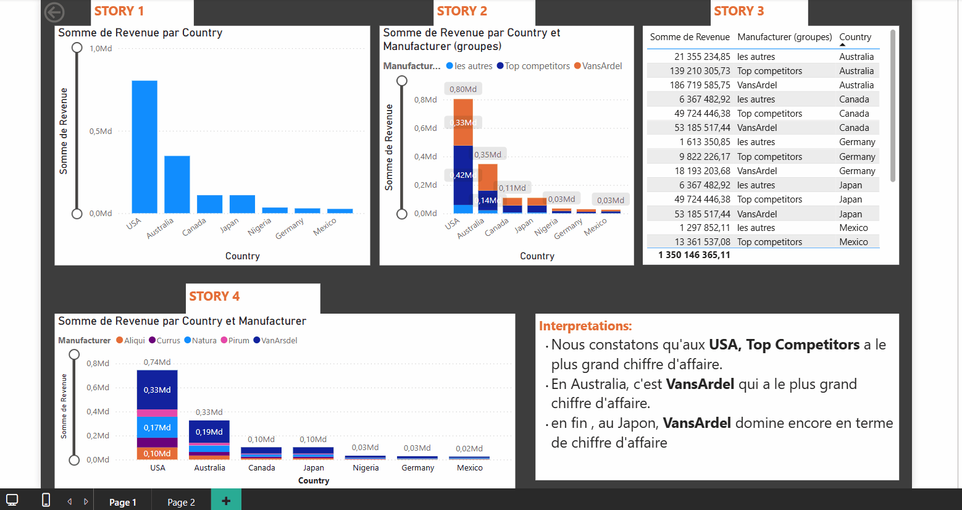The height and width of the screenshot is (510, 962).
Task: Select the Nigeria bar in Story 1 chart
Action: tap(275, 211)
